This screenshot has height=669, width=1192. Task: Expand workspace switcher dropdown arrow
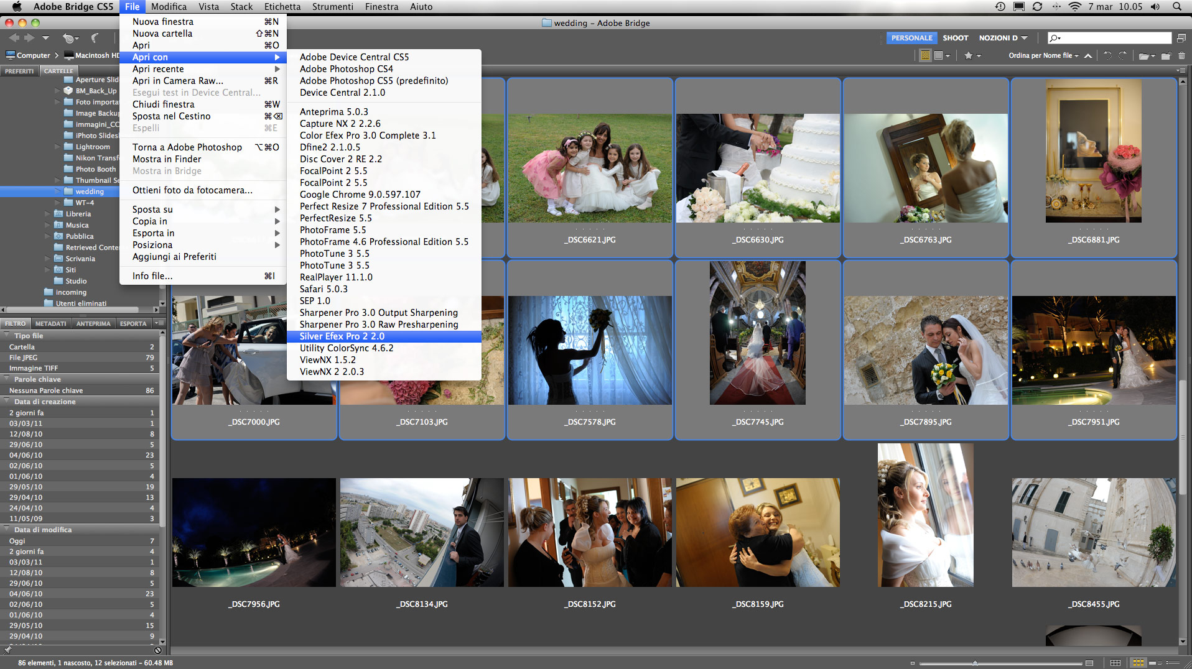[x=1024, y=38]
